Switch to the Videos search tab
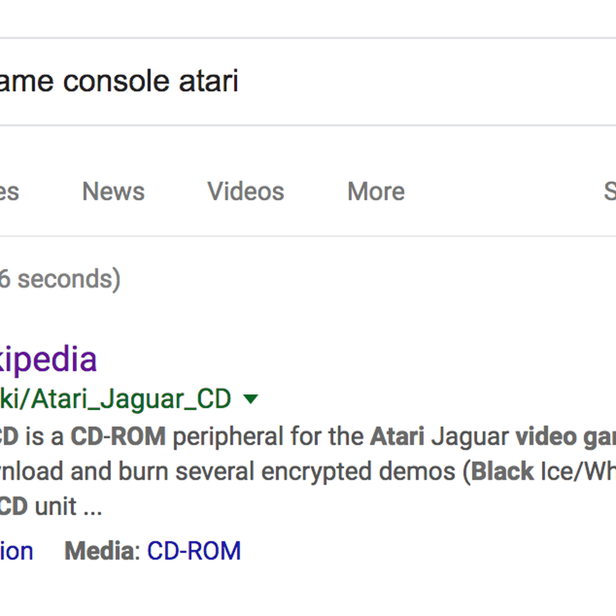This screenshot has width=616, height=616. tap(246, 192)
